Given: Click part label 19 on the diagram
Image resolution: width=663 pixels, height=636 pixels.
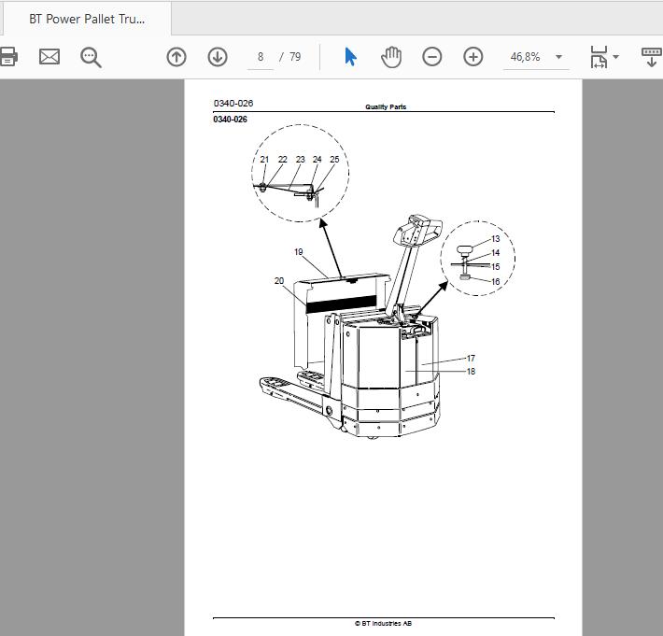Looking at the screenshot, I should pos(299,252).
